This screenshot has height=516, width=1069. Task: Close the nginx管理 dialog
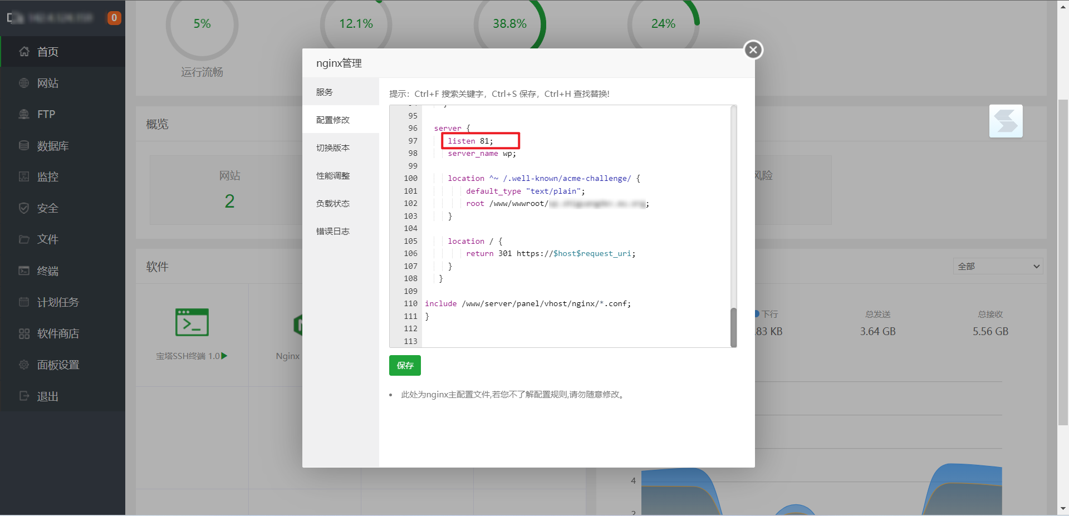tap(753, 50)
